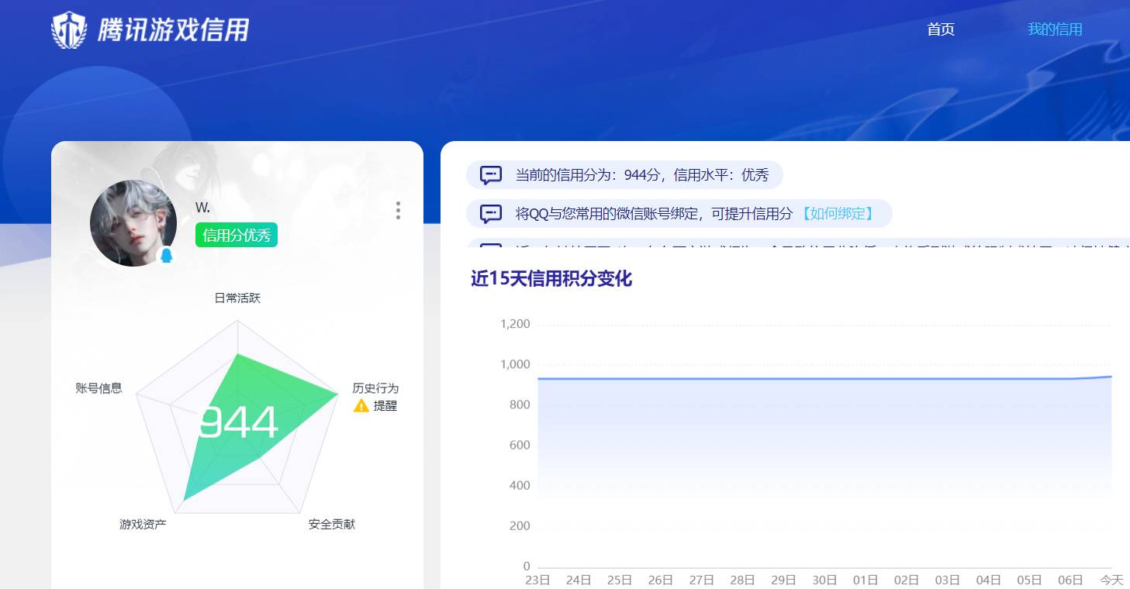Click the 944 score in radar chart
1130x589 pixels.
point(237,423)
